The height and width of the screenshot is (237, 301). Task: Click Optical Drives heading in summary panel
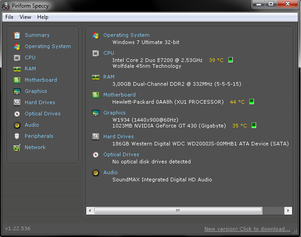click(121, 154)
